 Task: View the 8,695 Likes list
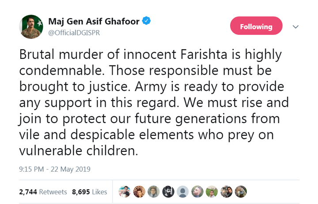pos(89,192)
